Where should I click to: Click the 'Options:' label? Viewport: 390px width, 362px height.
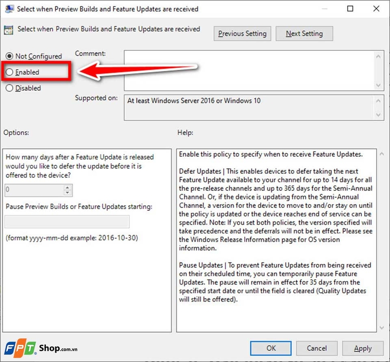tap(16, 132)
